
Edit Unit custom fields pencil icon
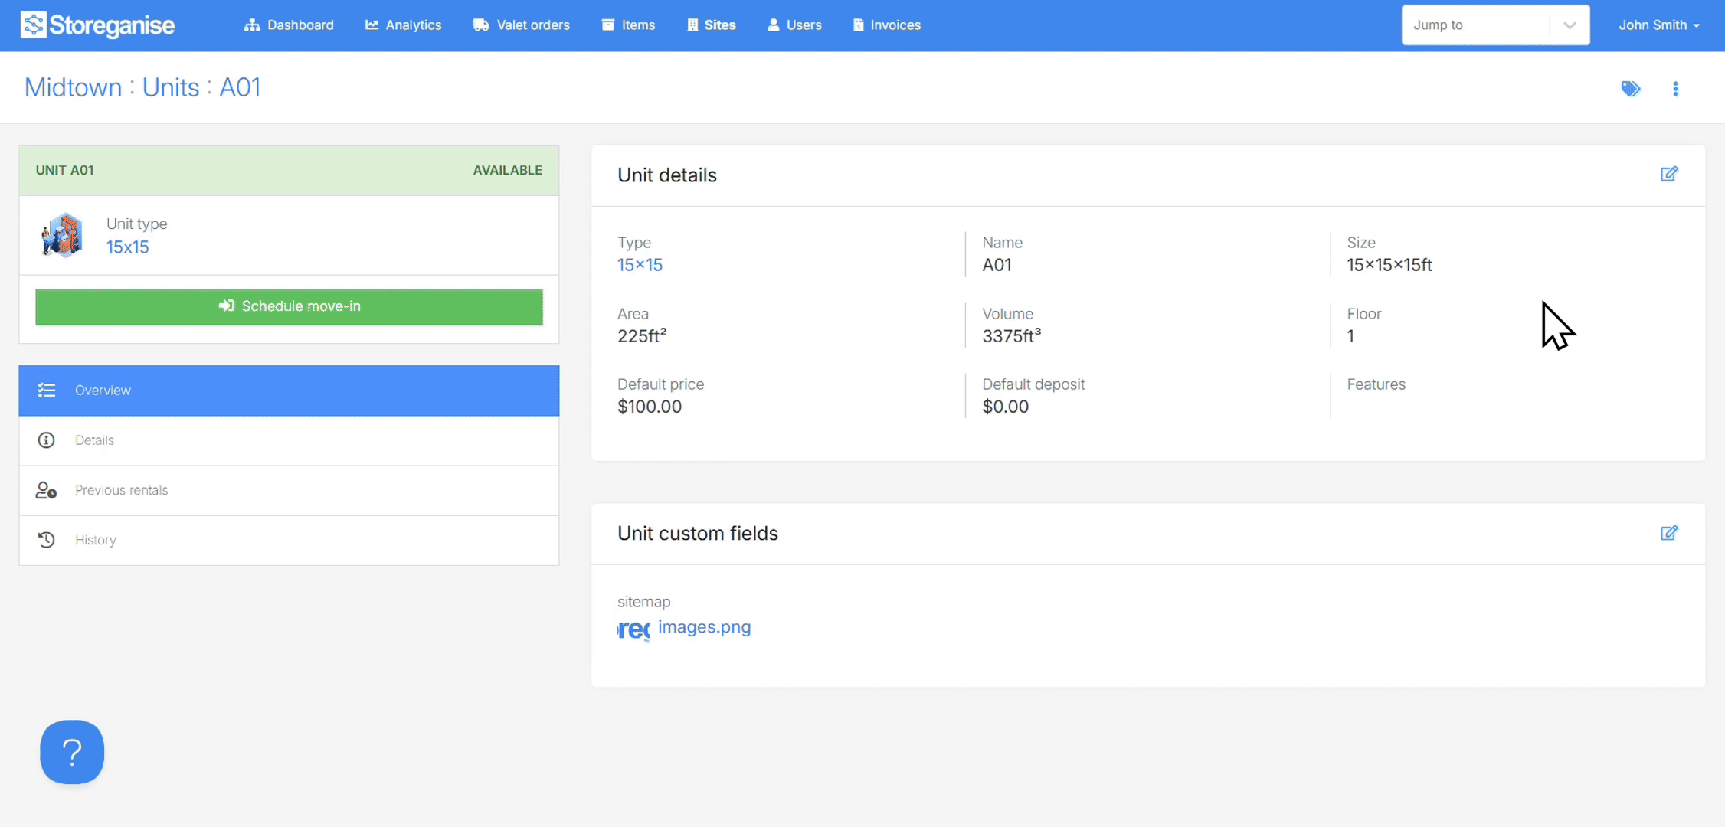pyautogui.click(x=1668, y=533)
